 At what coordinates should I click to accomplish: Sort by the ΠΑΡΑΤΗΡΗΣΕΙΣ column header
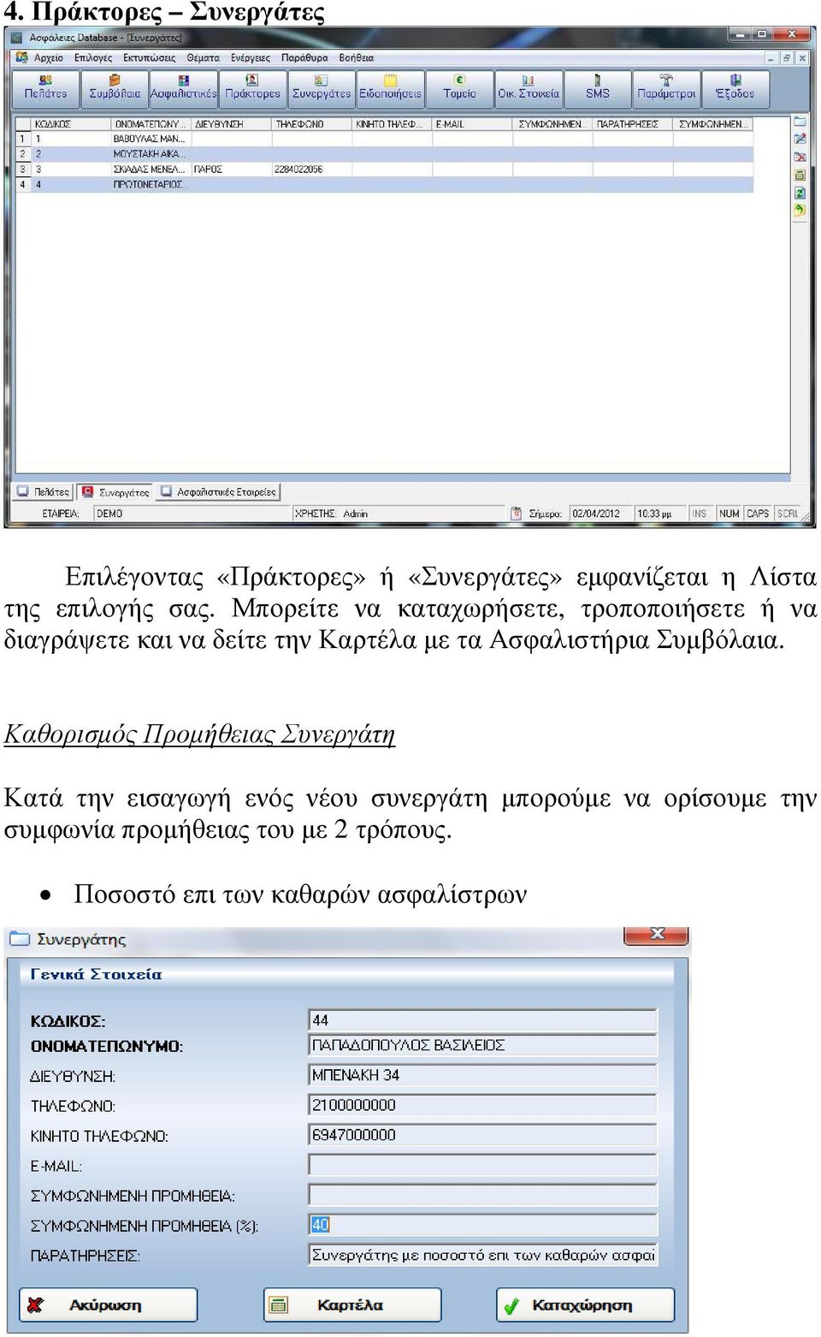pos(632,124)
